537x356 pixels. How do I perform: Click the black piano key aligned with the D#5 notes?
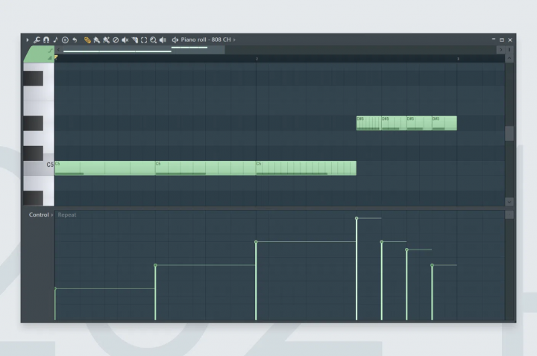coord(34,123)
